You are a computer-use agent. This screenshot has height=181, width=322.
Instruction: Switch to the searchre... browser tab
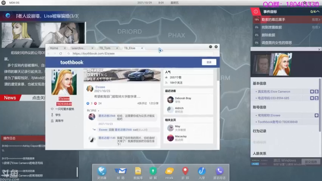[78, 48]
